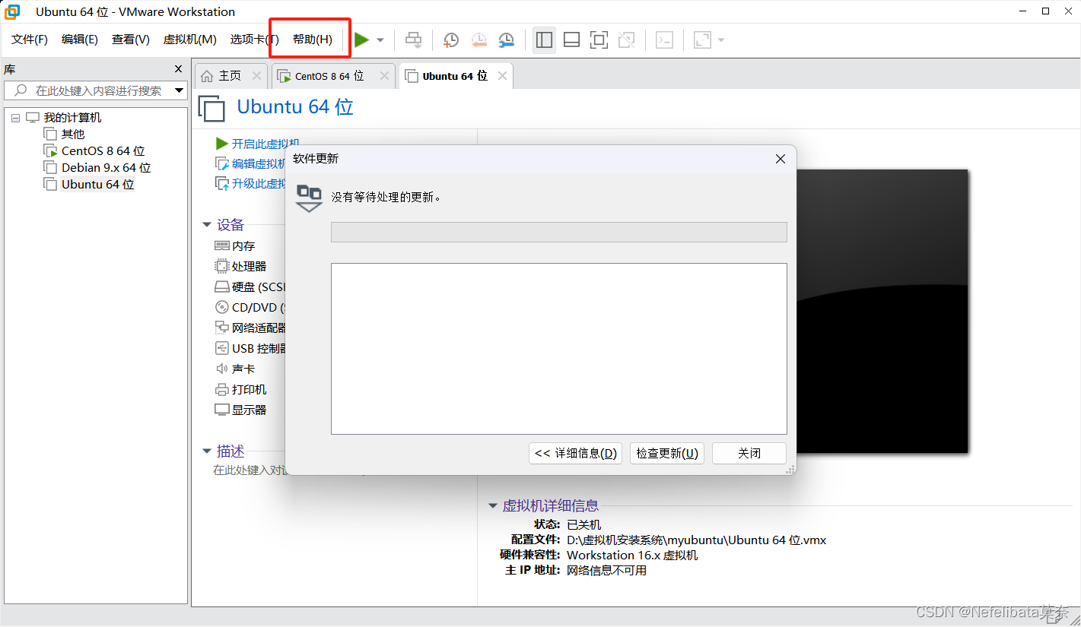Click the configuration file path text
The image size is (1081, 627).
[697, 540]
